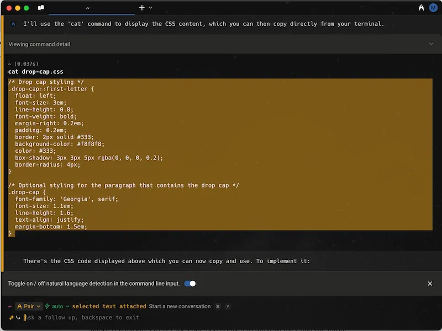Click the 'text-align: justify;' line
Screen dimensions: 442x331
coord(49,220)
